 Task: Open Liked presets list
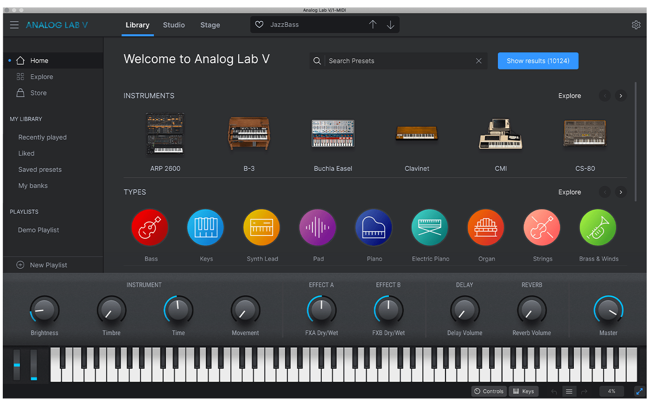coord(26,153)
